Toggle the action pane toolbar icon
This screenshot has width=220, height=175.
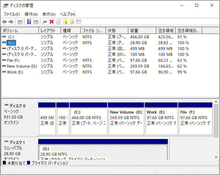36,22
